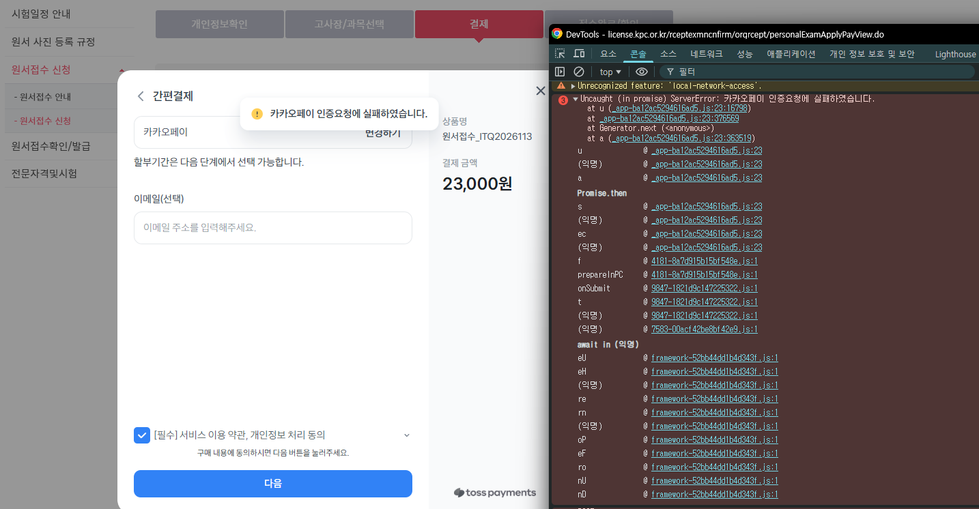
Task: Click the yellow warning triangle icon in console
Action: pos(561,86)
